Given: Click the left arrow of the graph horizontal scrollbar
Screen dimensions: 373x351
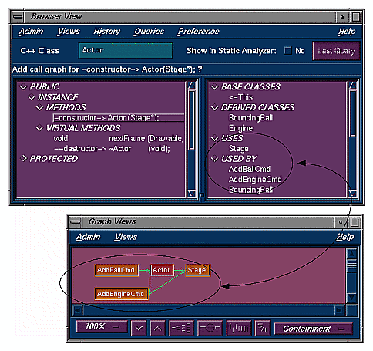Looking at the screenshot, I should [x=78, y=310].
